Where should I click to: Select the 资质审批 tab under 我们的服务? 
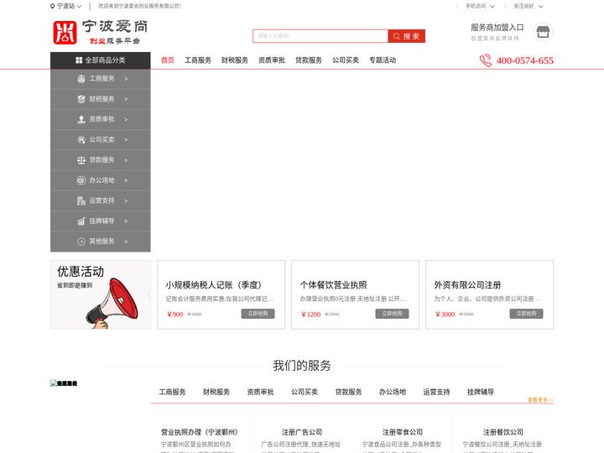(260, 392)
